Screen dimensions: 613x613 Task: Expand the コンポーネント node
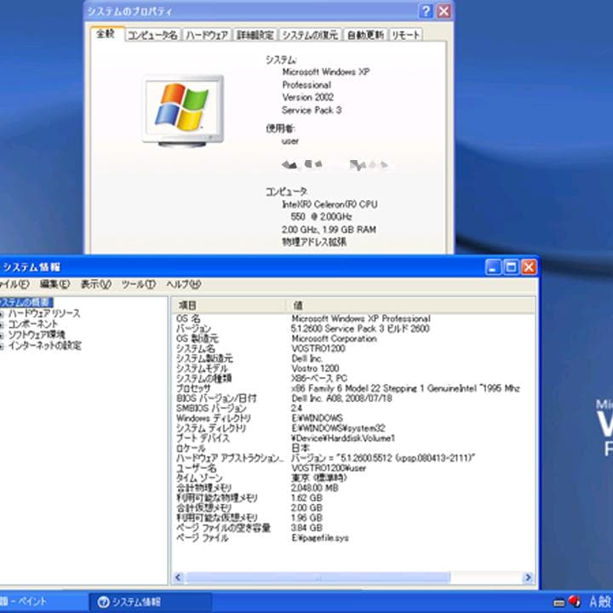(2, 324)
